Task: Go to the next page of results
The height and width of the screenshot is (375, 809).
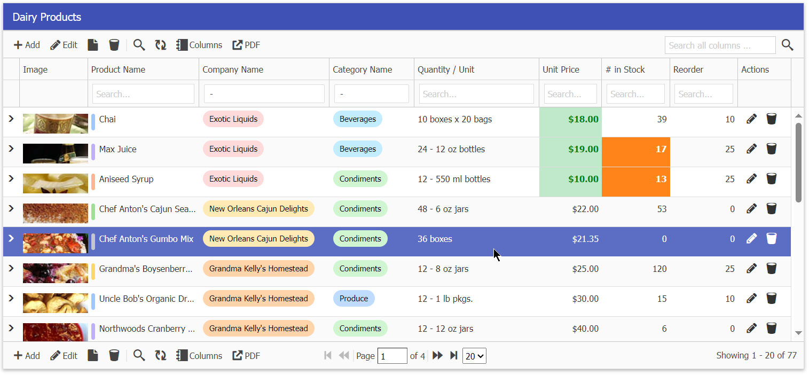Action: (437, 355)
